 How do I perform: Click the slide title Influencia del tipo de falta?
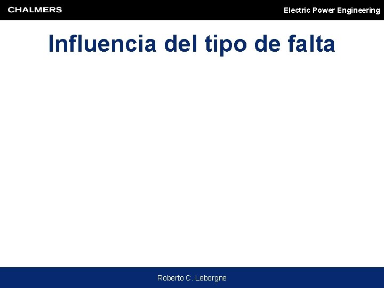[192, 44]
